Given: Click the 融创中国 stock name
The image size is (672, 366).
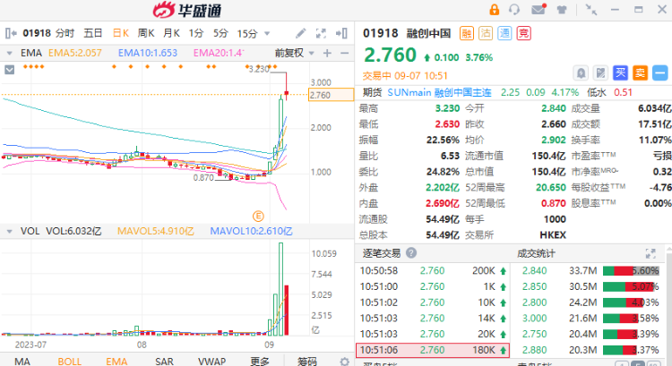Looking at the screenshot, I should (428, 33).
